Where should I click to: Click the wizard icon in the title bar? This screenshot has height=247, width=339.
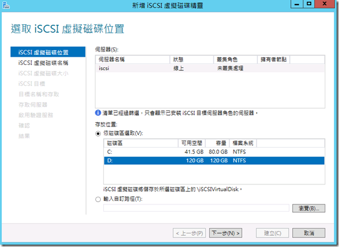[6, 5]
